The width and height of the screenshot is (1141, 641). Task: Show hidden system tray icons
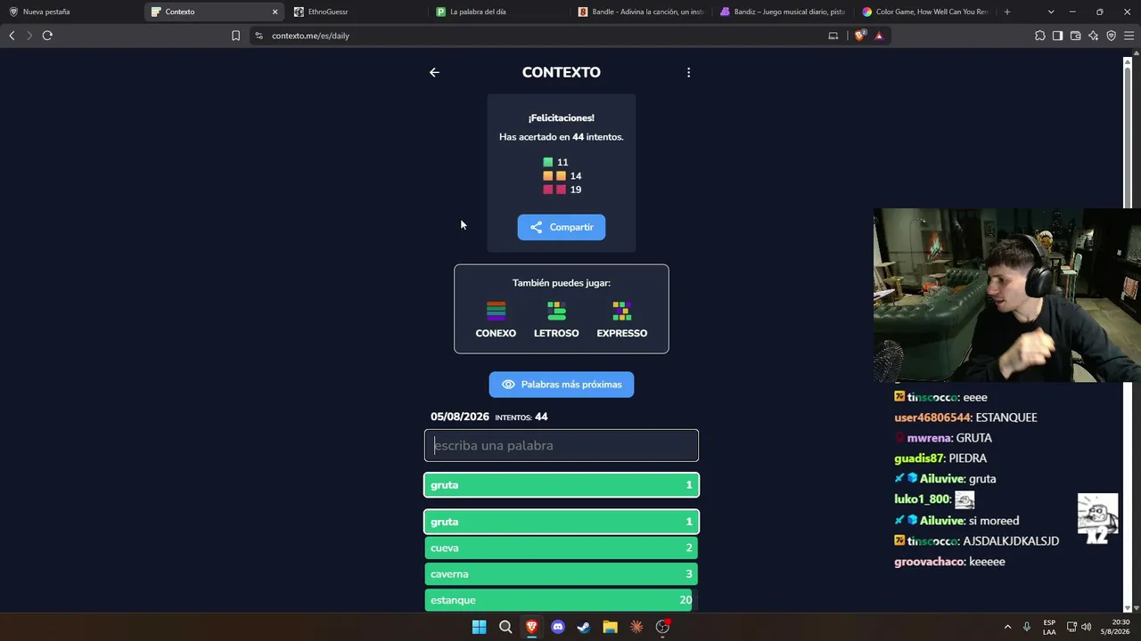point(1007,627)
